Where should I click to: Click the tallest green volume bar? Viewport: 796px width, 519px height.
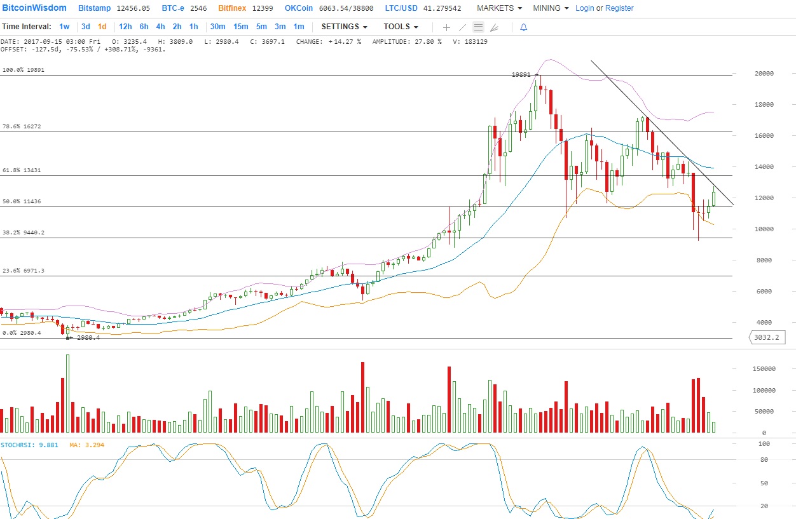[x=67, y=394]
